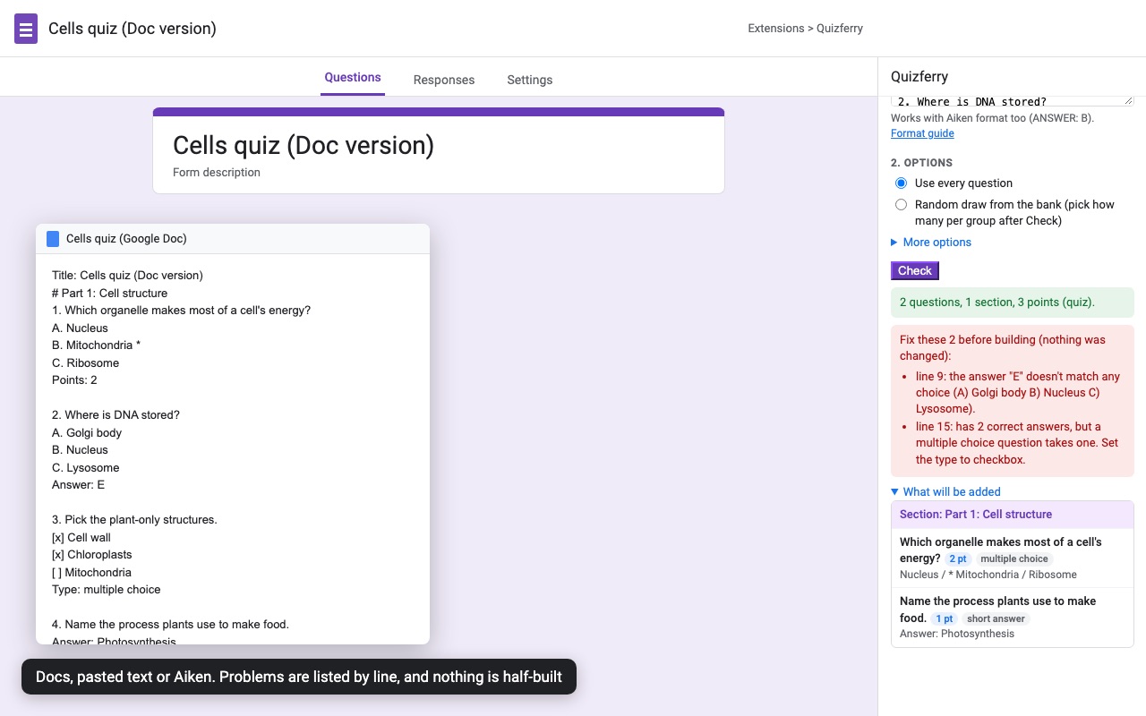Click the Extensions > Quizferry breadcrumb
1146x716 pixels.
806,29
